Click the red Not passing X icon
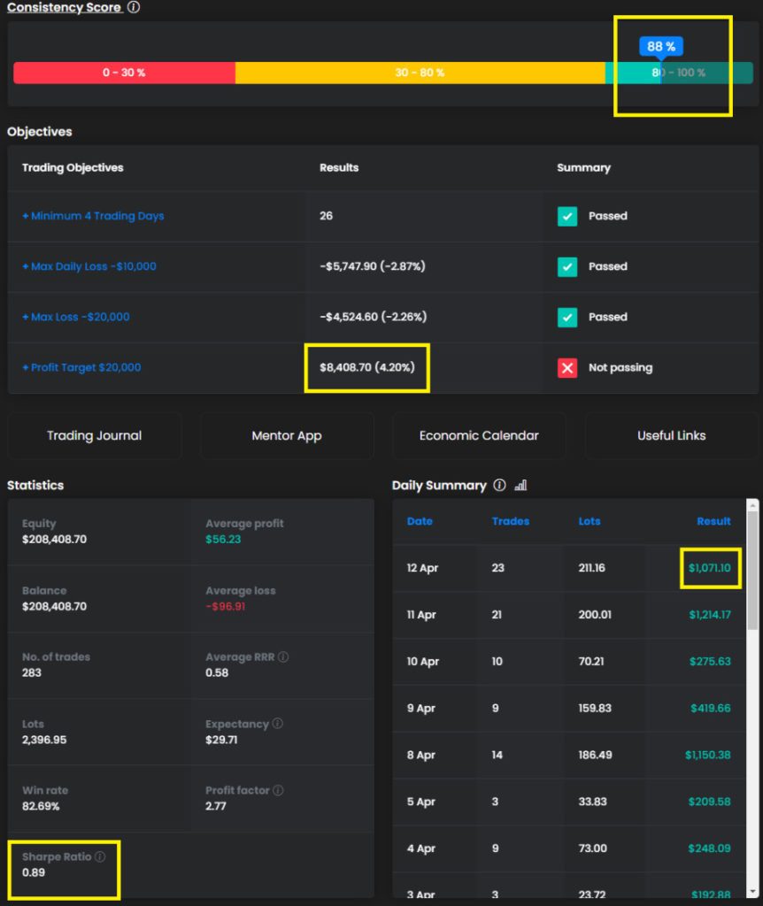763x906 pixels. click(x=567, y=367)
